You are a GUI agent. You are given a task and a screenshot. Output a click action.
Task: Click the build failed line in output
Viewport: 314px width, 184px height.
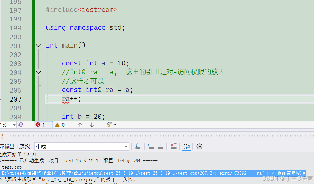(x=68, y=179)
